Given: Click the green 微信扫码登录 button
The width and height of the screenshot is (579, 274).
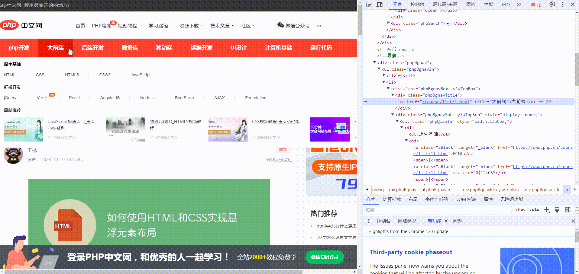Looking at the screenshot, I should [325, 257].
